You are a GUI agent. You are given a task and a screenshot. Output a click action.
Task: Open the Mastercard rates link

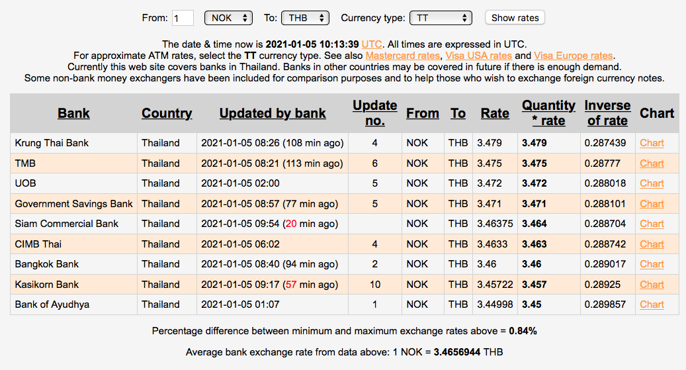402,56
